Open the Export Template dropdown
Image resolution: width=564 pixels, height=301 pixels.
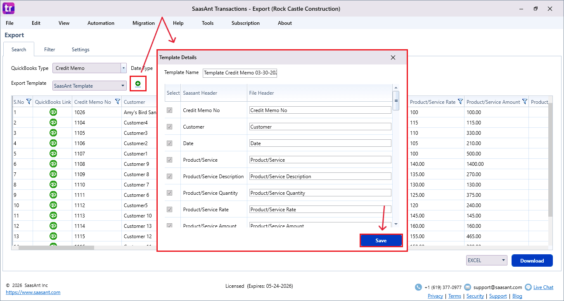[89, 86]
